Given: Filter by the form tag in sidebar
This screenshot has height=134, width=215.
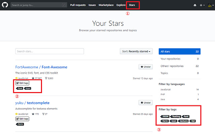Looking at the screenshot, I should point(165,121).
